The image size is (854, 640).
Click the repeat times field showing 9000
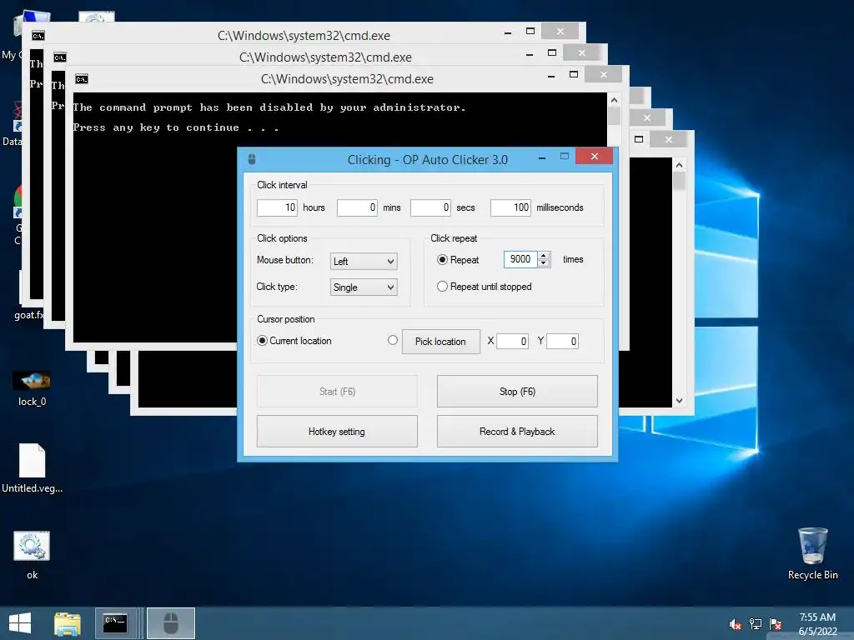pos(520,259)
